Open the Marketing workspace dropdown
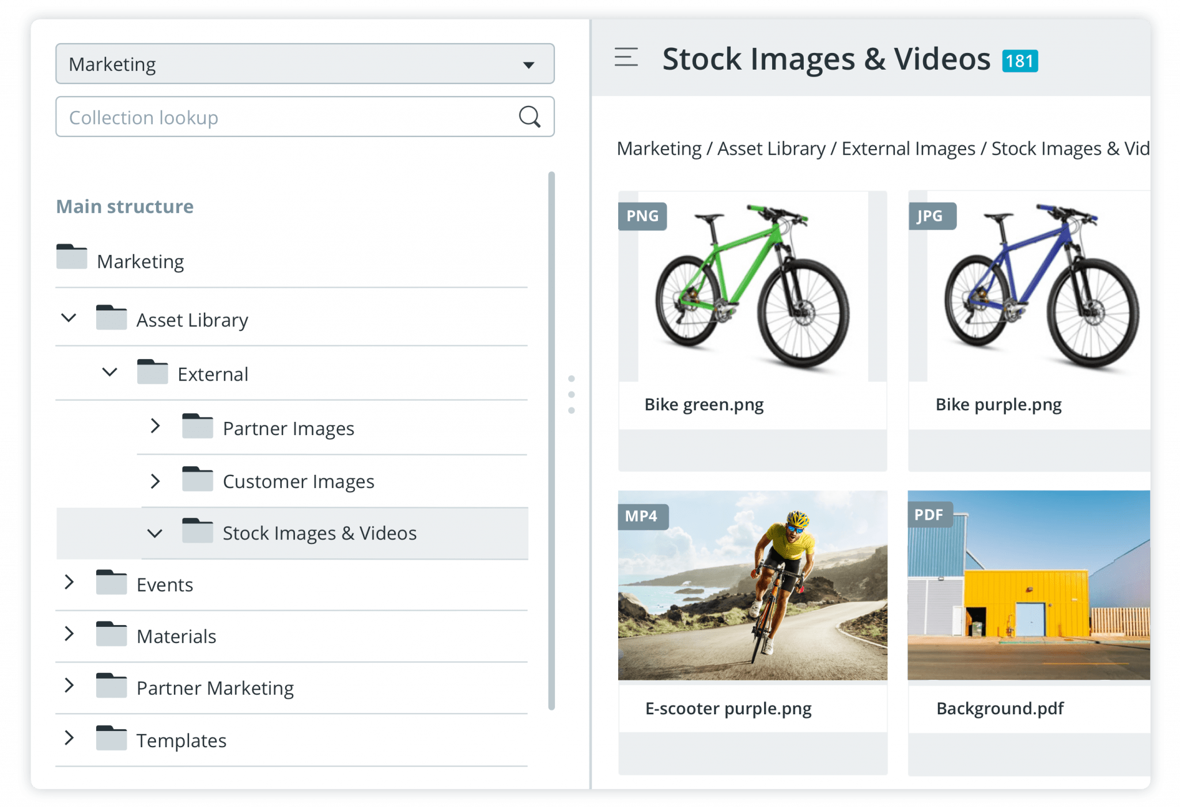 coord(530,64)
